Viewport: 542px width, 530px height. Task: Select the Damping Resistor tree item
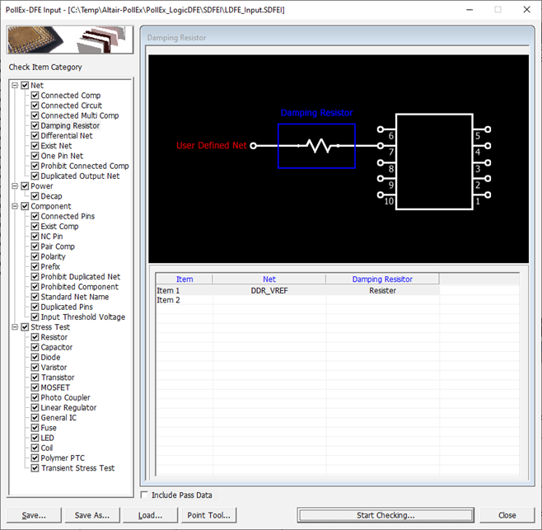point(70,126)
